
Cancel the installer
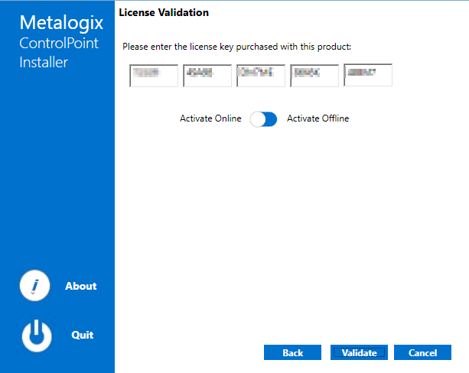[422, 352]
